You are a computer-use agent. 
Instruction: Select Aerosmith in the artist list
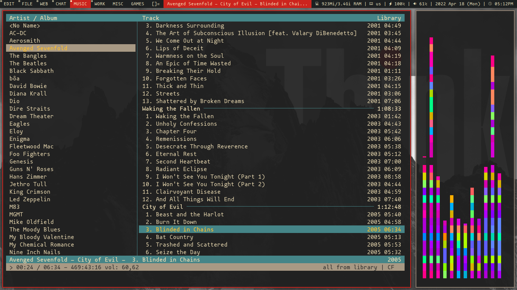point(71,41)
